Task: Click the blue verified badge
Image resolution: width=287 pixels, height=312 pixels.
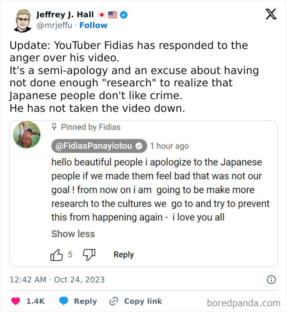Action: coord(123,15)
